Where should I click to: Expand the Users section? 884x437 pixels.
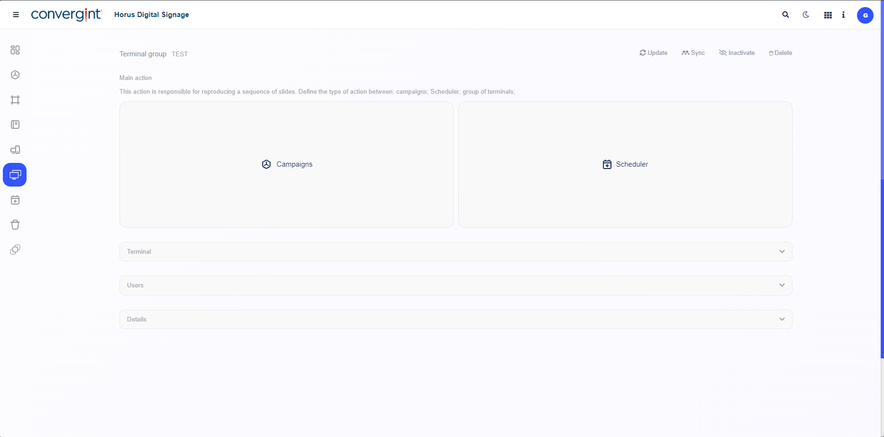click(x=456, y=285)
